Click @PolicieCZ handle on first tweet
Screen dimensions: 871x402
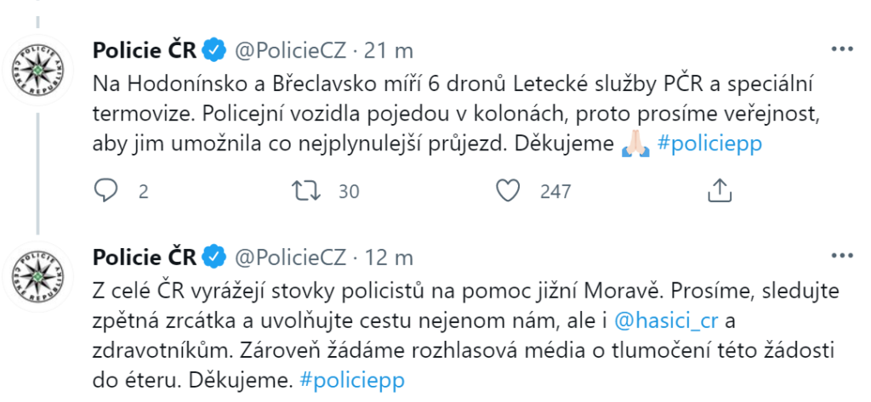pyautogui.click(x=290, y=50)
